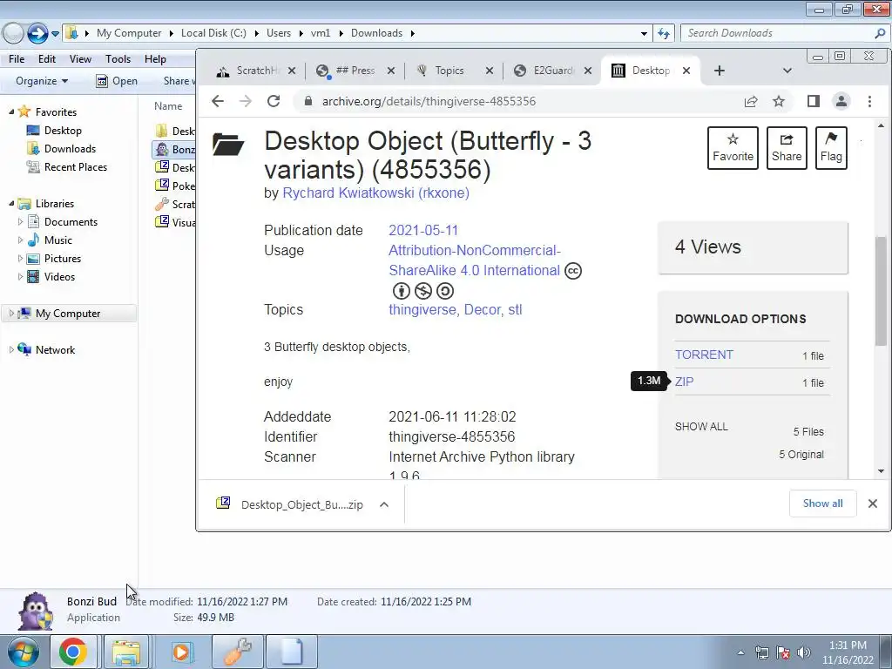Click the Chrome taskbar icon
The width and height of the screenshot is (892, 669).
[73, 652]
